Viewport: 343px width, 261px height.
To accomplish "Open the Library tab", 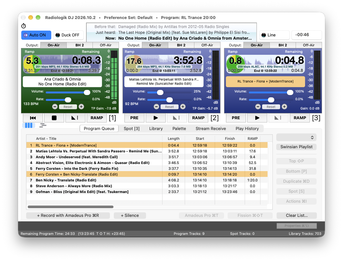I will click(156, 129).
